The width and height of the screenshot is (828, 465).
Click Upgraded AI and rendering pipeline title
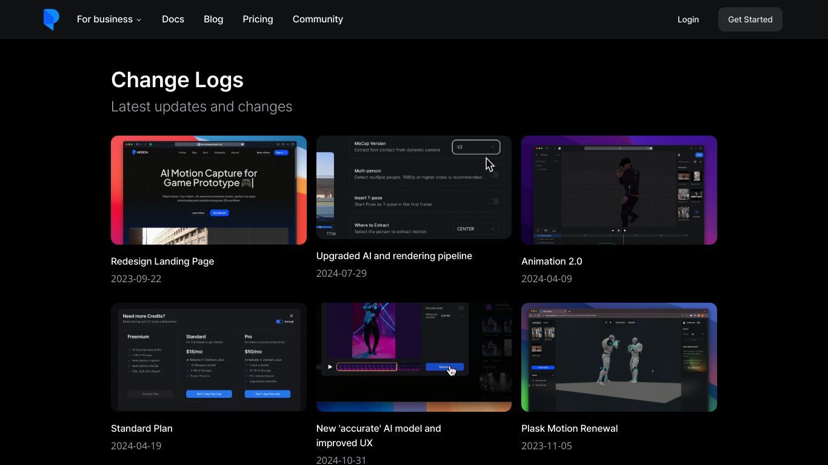(394, 256)
